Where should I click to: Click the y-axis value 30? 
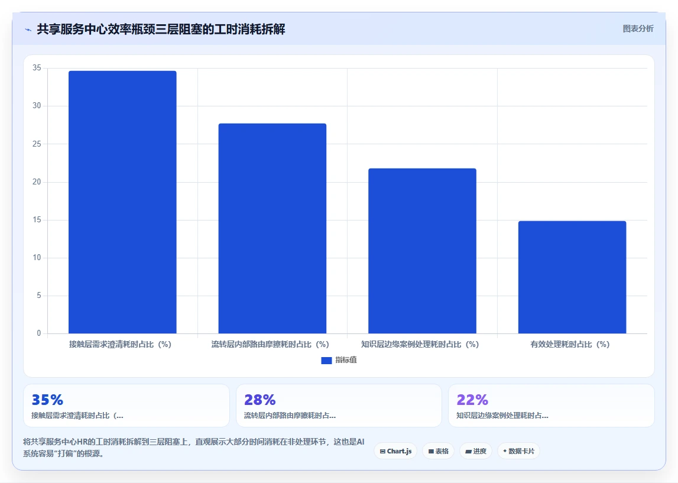(x=37, y=105)
